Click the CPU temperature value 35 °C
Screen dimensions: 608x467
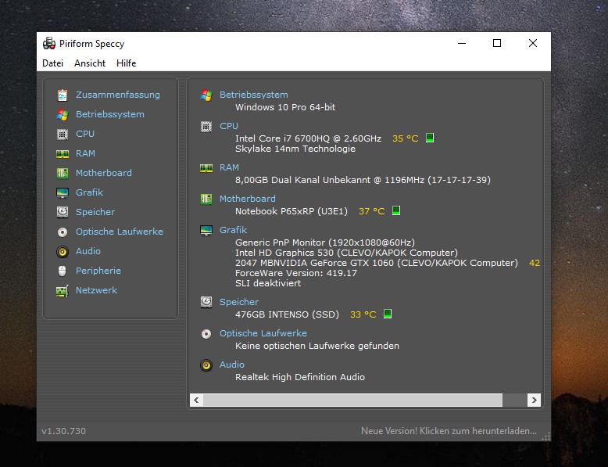click(406, 138)
